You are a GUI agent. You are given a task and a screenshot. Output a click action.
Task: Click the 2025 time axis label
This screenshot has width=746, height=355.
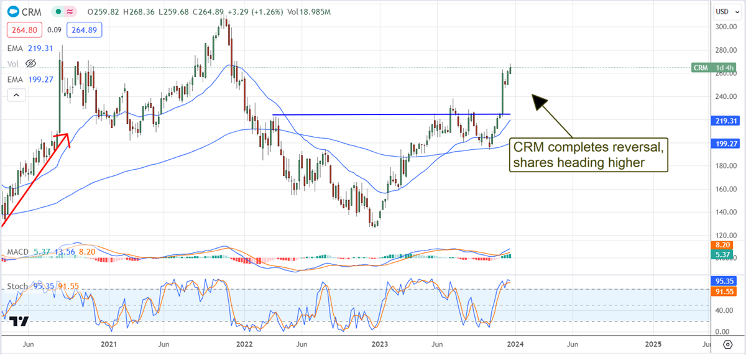653,344
